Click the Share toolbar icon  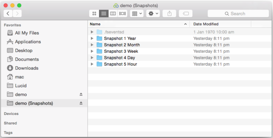pyautogui.click(x=169, y=13)
